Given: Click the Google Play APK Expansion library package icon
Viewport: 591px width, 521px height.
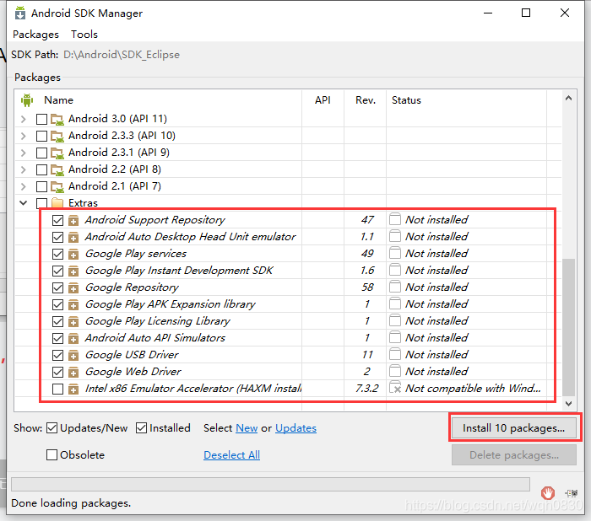Looking at the screenshot, I should [73, 304].
